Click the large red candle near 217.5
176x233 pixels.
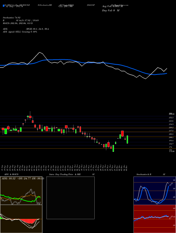point(122,133)
